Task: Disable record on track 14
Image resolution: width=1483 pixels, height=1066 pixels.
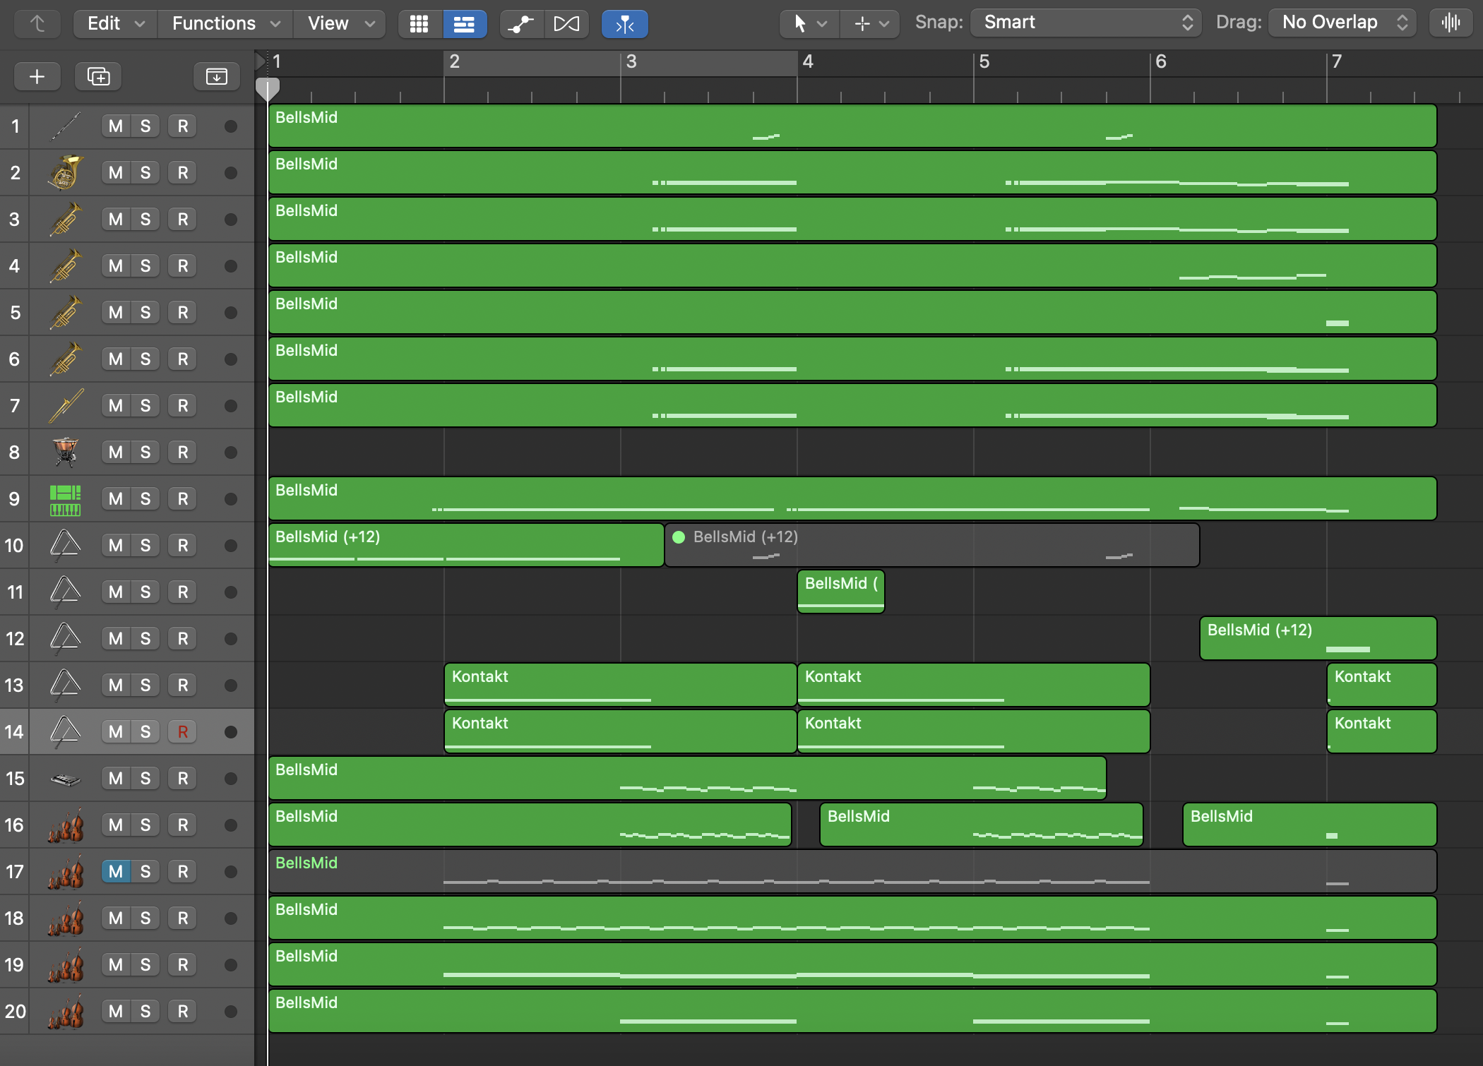Action: [183, 731]
